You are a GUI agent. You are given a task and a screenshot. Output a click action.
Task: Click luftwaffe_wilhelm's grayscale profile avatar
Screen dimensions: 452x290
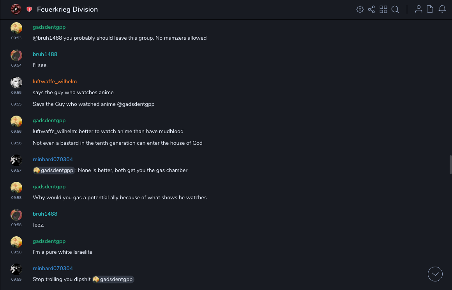[16, 83]
